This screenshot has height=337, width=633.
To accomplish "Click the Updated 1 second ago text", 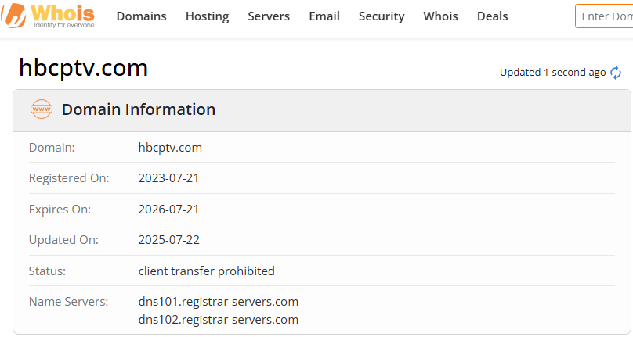I will coord(552,73).
